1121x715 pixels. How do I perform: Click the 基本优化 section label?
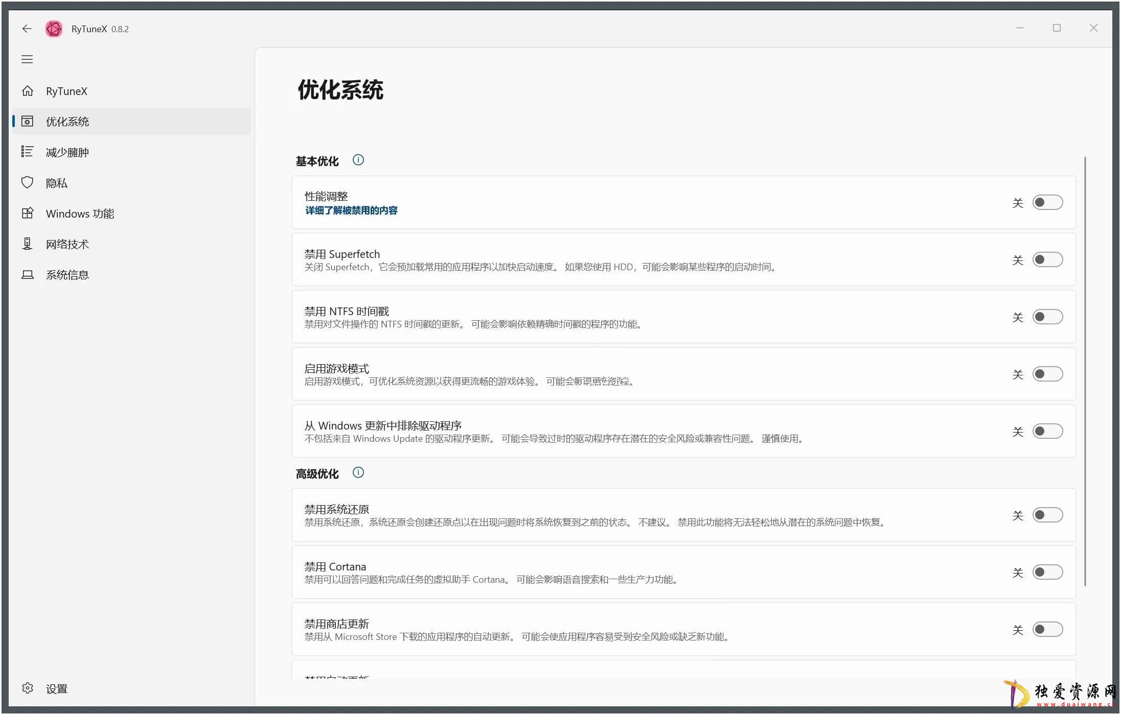317,161
